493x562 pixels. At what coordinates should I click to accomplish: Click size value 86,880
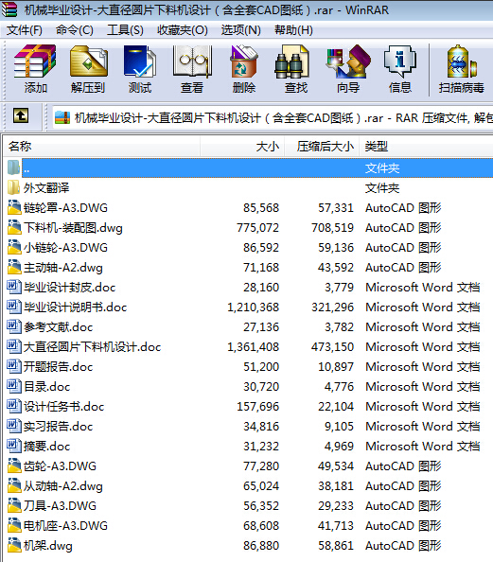(261, 545)
